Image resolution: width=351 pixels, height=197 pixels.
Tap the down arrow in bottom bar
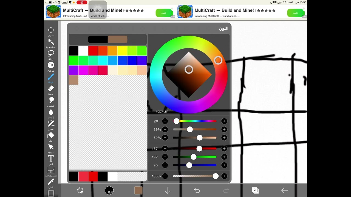[168, 190]
